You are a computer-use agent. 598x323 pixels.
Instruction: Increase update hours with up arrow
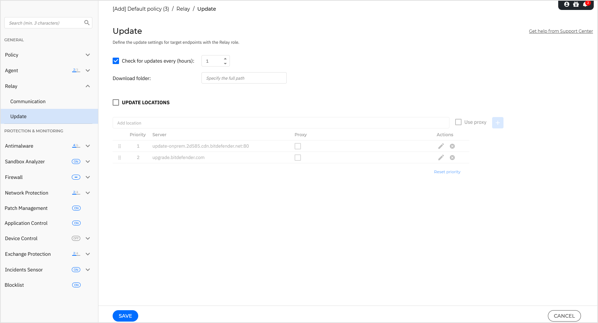[225, 59]
